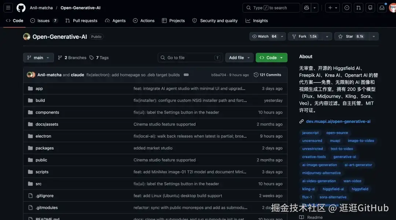
Task: Select the midjourney-alternative topic tag
Action: click(322, 173)
